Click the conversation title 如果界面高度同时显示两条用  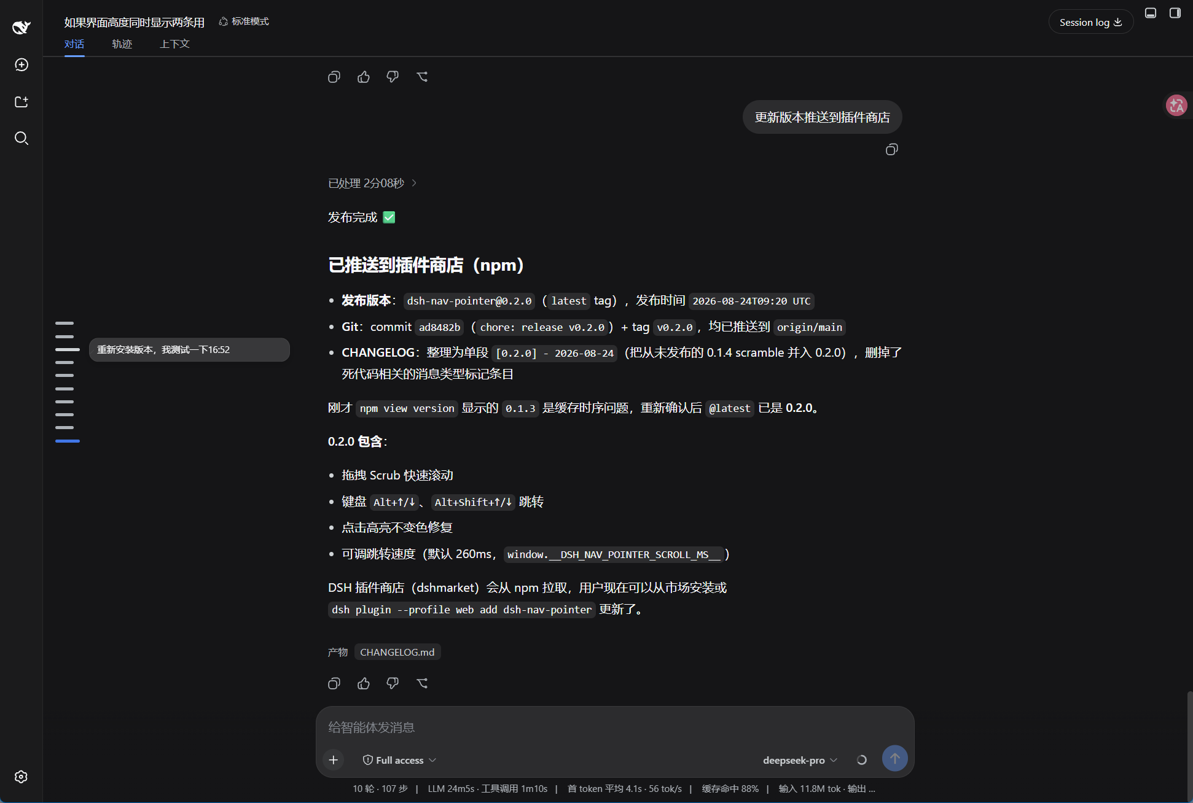(x=135, y=22)
